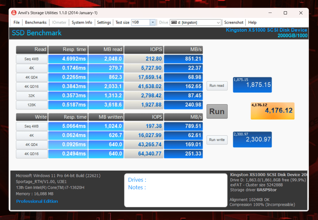Click the Run write button
Viewport: 318px width, 220px height.
point(217,140)
